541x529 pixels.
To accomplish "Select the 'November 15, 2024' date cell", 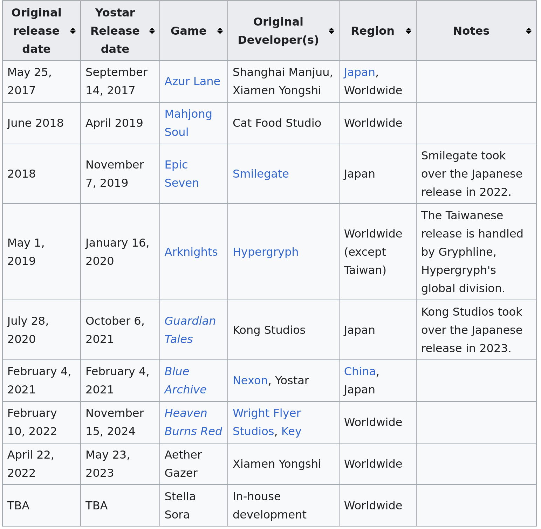I will (120, 422).
